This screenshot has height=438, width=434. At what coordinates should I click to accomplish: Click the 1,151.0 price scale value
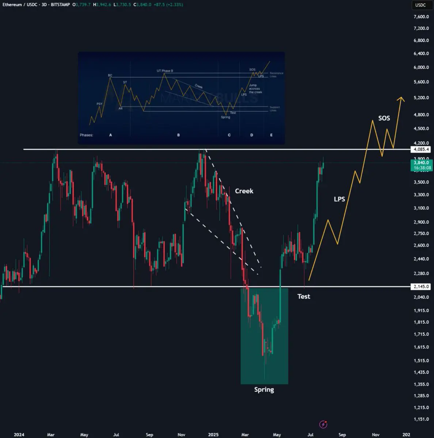[421, 419]
